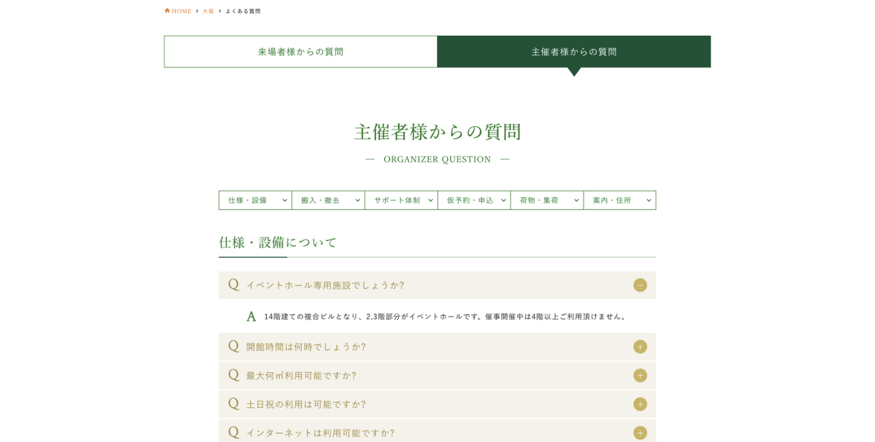Image resolution: width=875 pixels, height=442 pixels.
Task: Expand the 開館時間は何時でしょうか question
Action: 306,346
